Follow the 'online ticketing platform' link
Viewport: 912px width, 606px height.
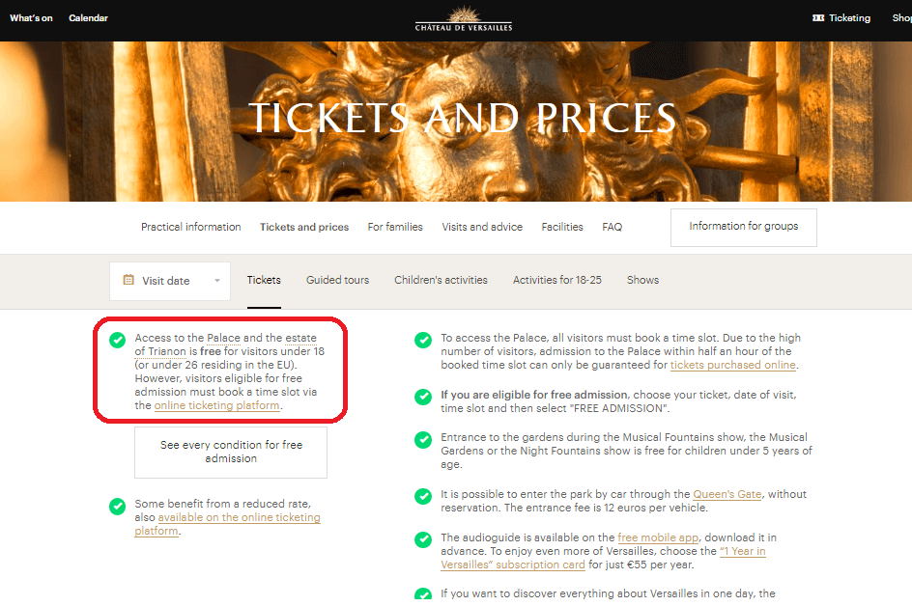217,405
